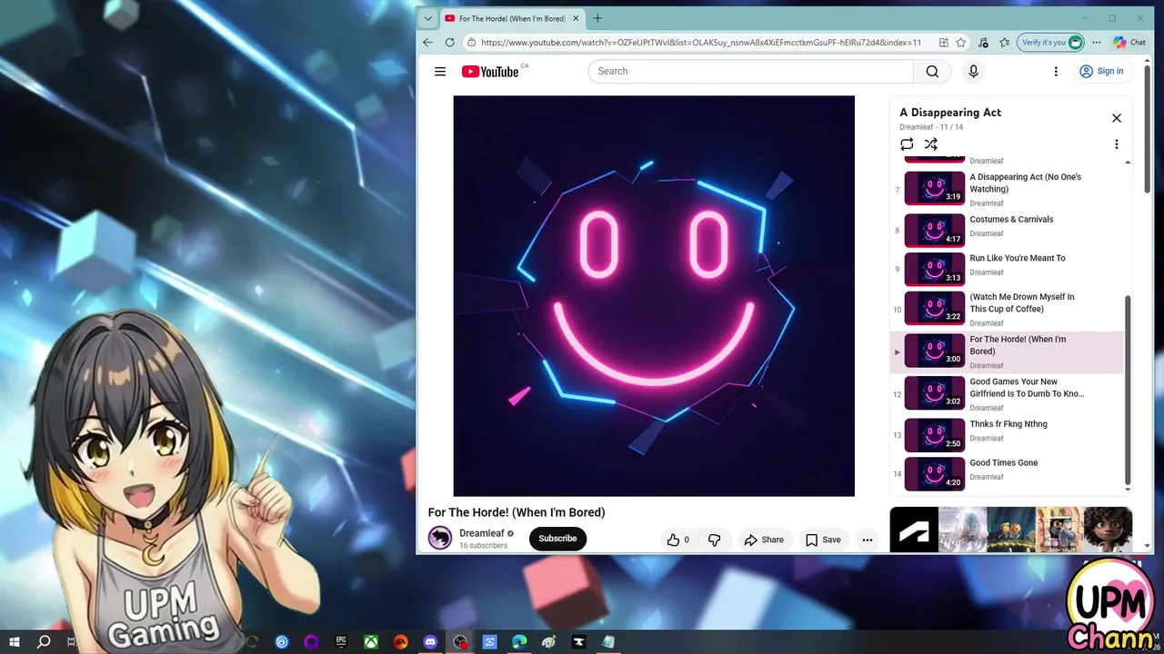
Task: Open Edge settings and more ellipsis
Action: pos(1097,43)
